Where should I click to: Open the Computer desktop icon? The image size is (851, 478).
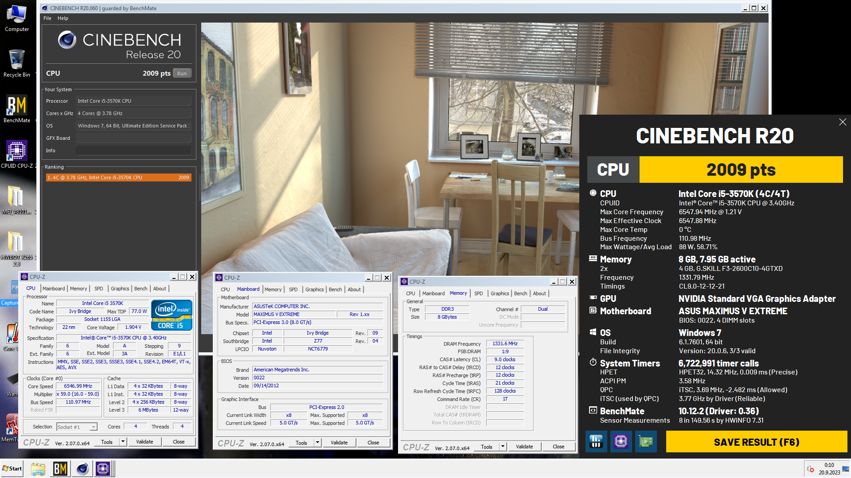click(x=17, y=18)
